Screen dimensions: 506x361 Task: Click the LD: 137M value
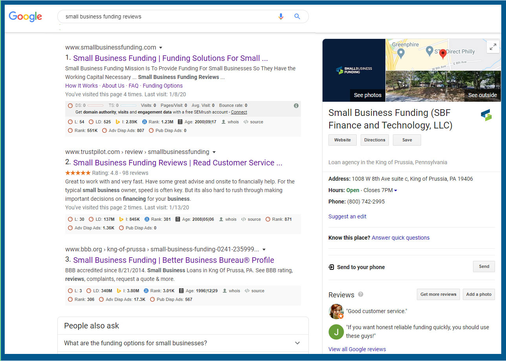(x=105, y=219)
